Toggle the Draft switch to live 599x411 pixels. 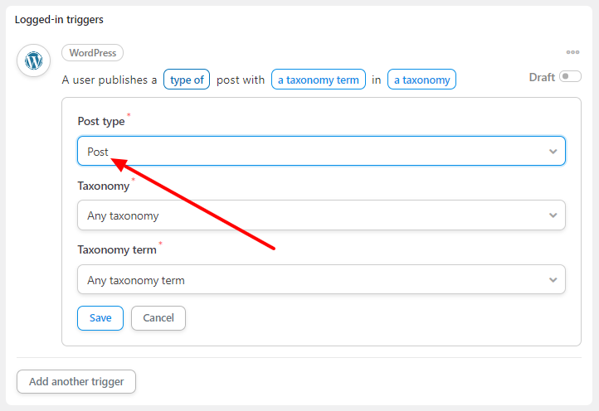570,77
